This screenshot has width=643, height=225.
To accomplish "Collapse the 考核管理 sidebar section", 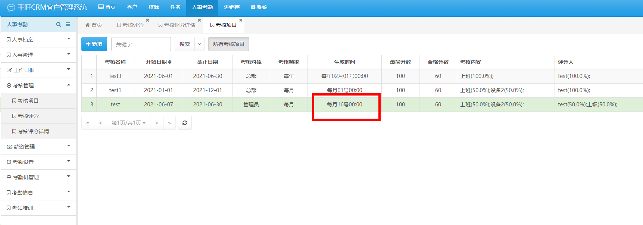I will [38, 85].
